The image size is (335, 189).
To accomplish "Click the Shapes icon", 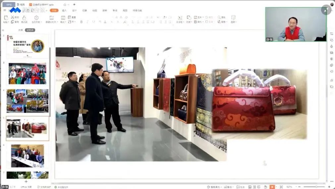I will coord(189,18).
